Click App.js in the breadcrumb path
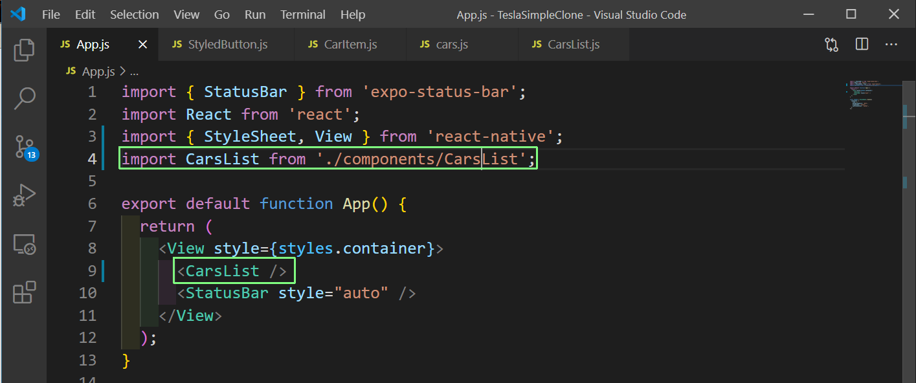916x383 pixels. pyautogui.click(x=98, y=72)
